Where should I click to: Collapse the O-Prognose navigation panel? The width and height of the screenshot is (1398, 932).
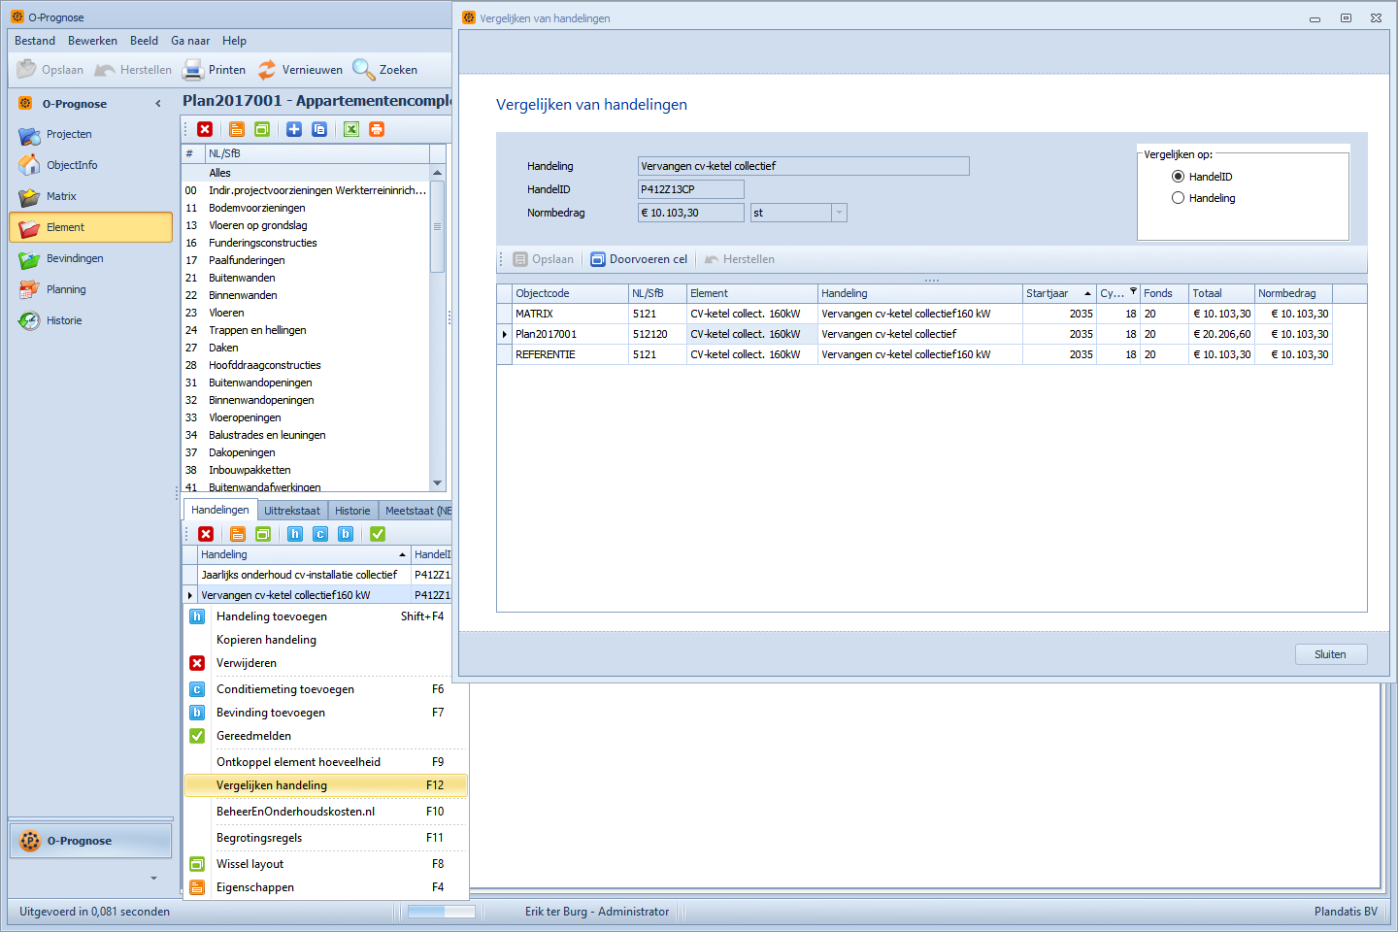[158, 104]
